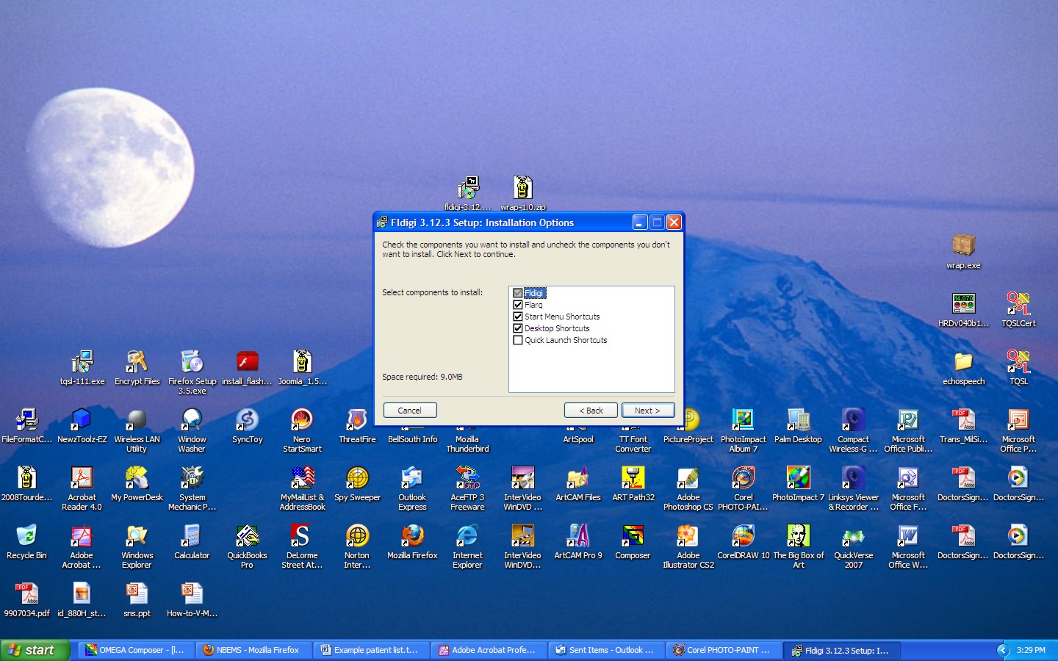
Task: Close the Fldigi setup window
Action: (x=674, y=223)
